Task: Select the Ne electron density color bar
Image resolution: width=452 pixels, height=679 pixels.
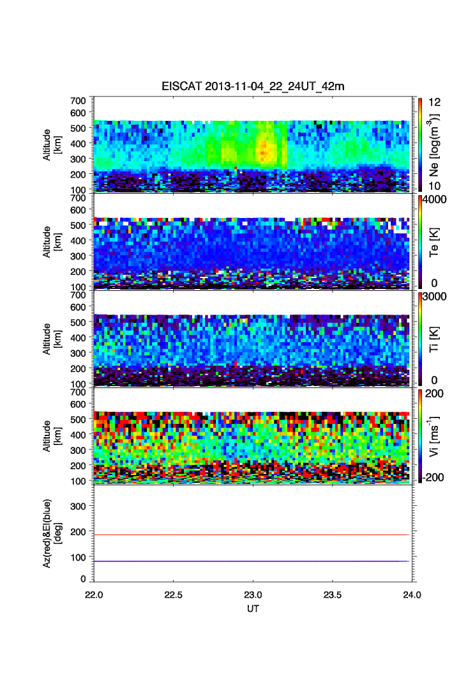Action: [x=419, y=144]
